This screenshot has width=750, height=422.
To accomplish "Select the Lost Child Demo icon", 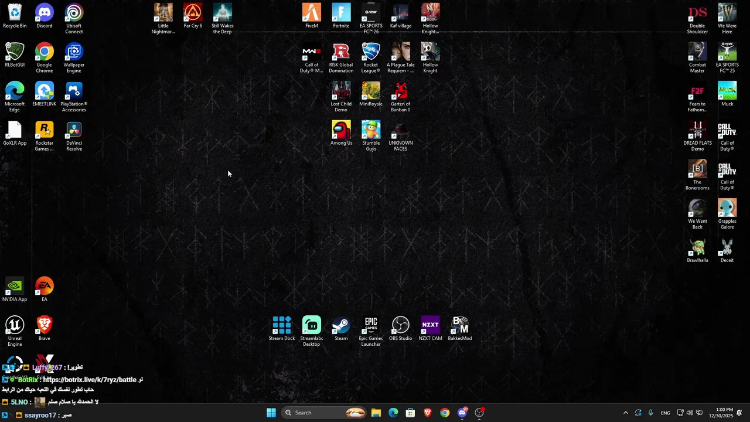I will pyautogui.click(x=341, y=97).
